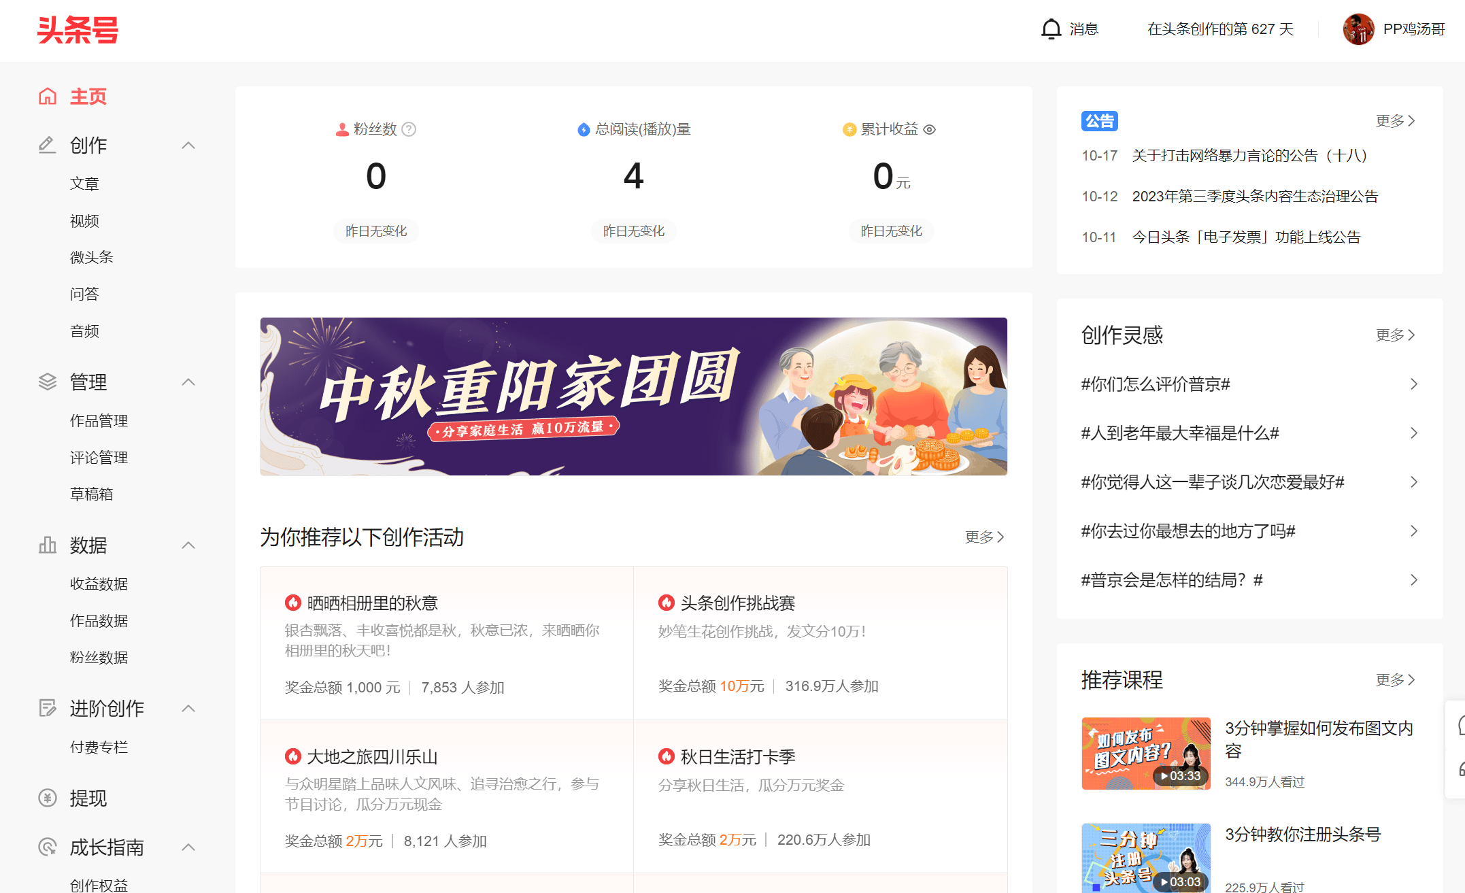
Task: Open 问答 under 创作
Action: tap(84, 294)
